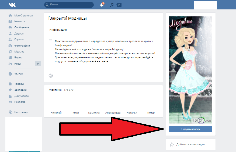Viewport: 236px width, 152px height.
Task: Open Участники members list
Action: [55, 90]
